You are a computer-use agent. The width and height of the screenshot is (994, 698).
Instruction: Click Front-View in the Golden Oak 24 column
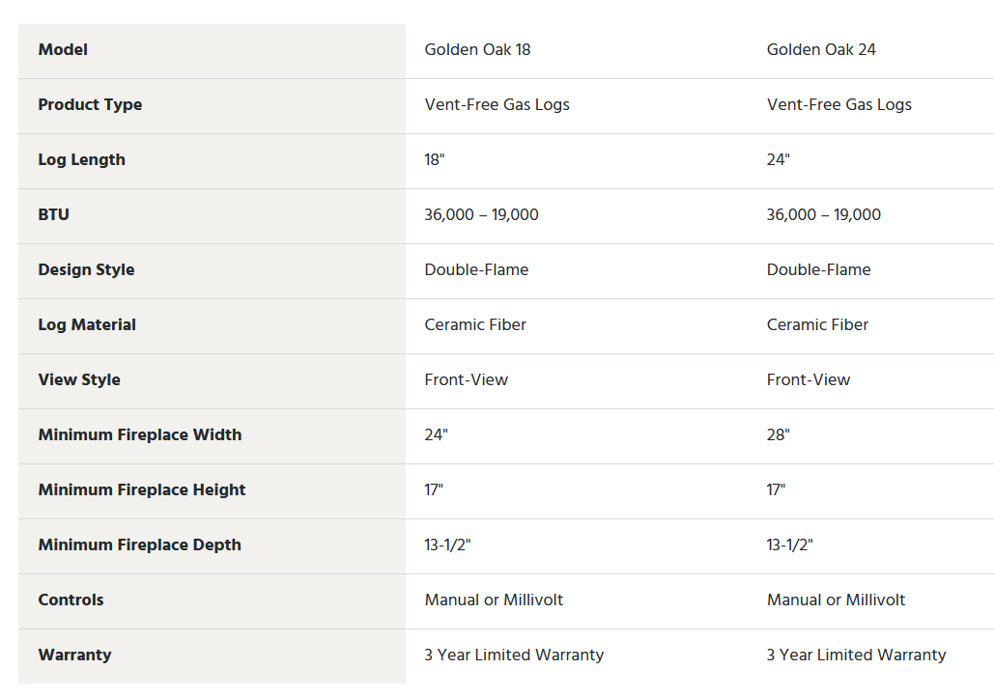point(809,380)
